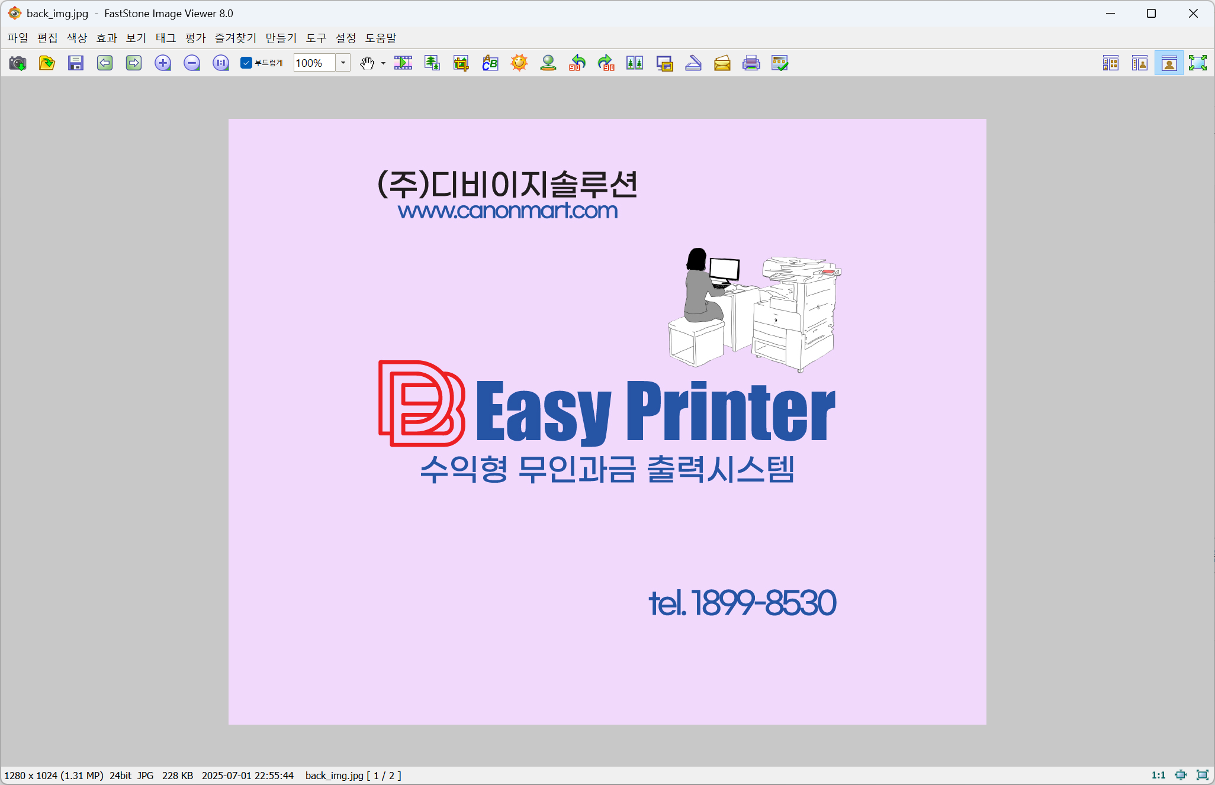Viewport: 1215px width, 785px height.
Task: Toggle the 부드럽게 smooth checkbox
Action: tap(247, 63)
